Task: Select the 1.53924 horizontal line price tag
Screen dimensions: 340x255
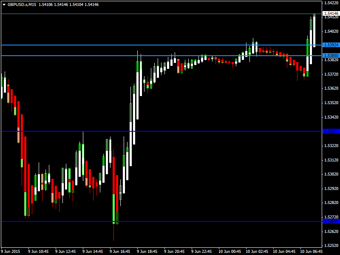Action: [x=331, y=45]
